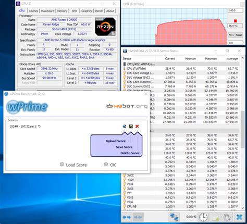Click the globe upload icon in wPrime scores
The width and height of the screenshot is (247, 224).
click(x=125, y=126)
